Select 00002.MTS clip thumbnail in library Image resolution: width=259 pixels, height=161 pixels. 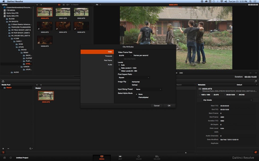pyautogui.click(x=81, y=12)
